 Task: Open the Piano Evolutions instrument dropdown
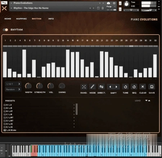(x=12, y=3)
